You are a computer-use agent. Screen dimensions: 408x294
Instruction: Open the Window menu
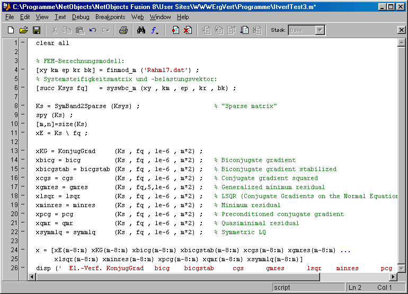pyautogui.click(x=160, y=17)
